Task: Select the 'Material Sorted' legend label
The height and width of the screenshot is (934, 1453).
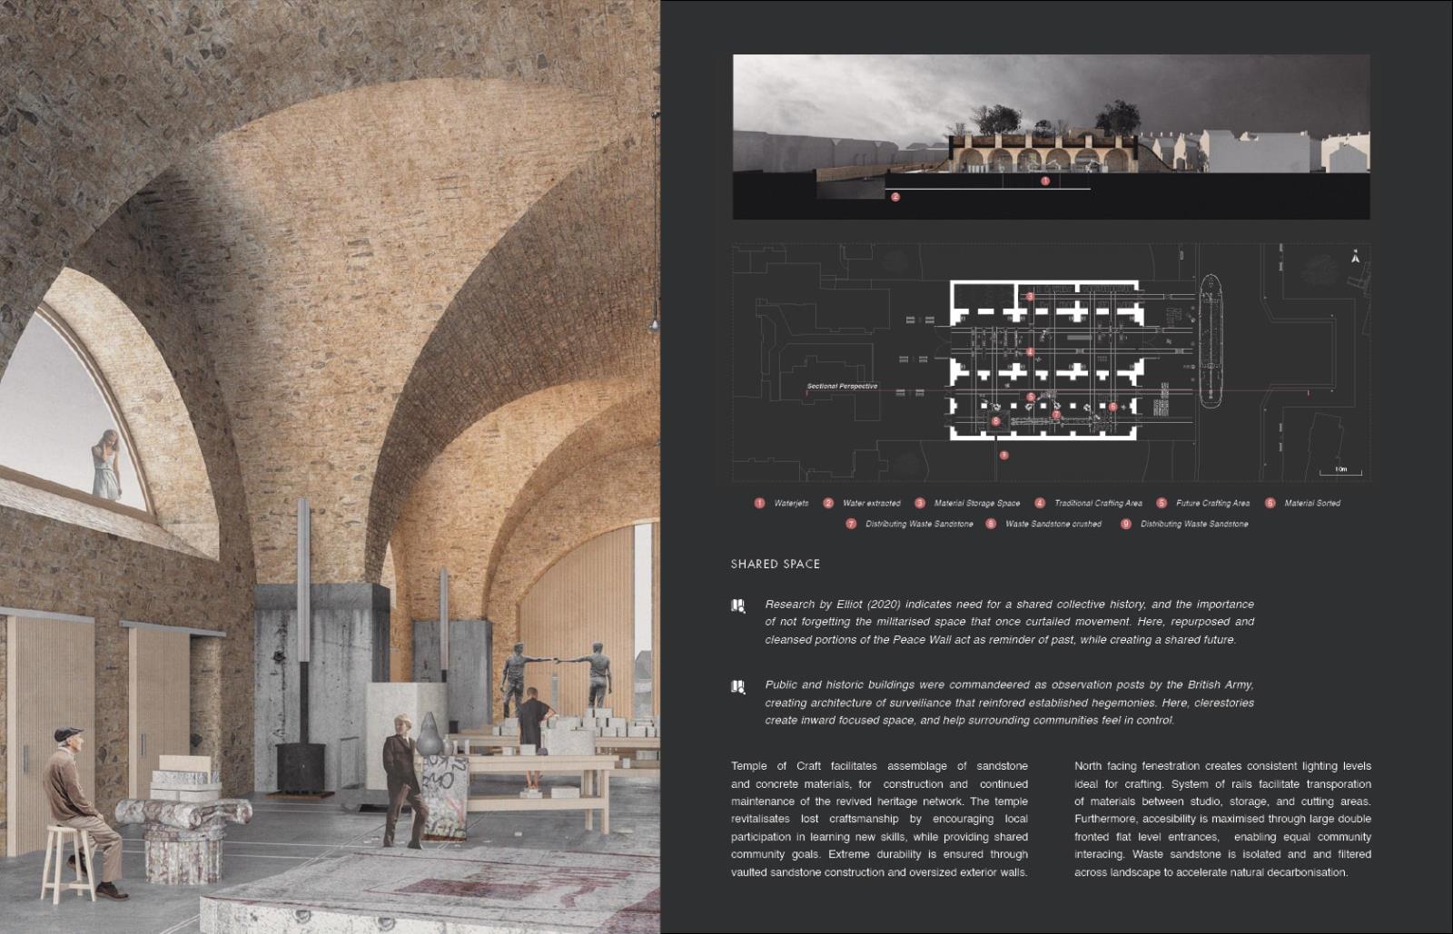Action: pyautogui.click(x=1311, y=503)
